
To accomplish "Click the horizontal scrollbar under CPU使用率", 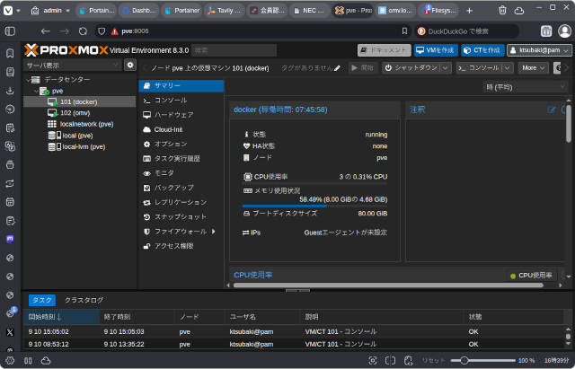I will pyautogui.click(x=388, y=286).
